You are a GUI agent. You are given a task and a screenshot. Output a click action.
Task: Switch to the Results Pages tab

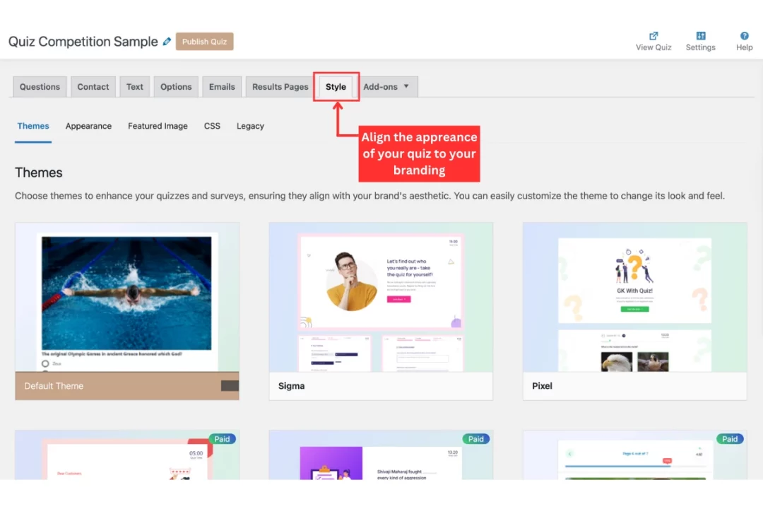click(280, 87)
